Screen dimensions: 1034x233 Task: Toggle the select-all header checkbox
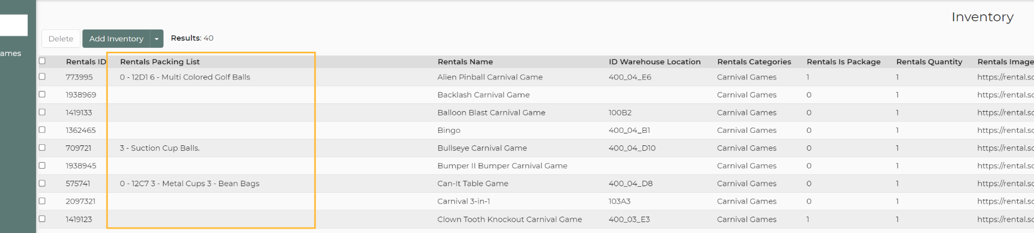coord(43,61)
